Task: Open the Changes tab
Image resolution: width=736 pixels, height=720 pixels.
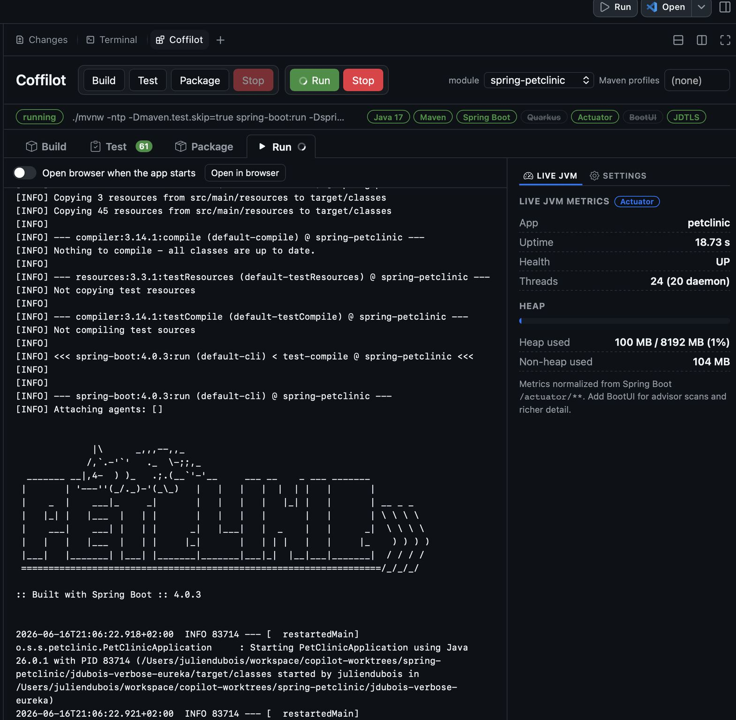Action: (x=42, y=40)
